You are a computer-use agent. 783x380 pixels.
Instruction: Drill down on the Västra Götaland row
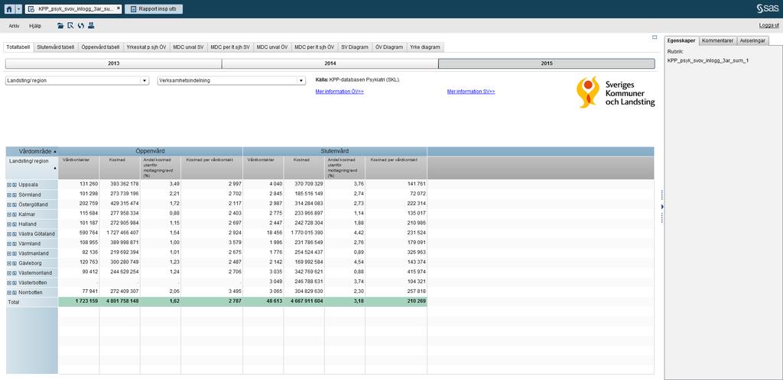point(15,233)
